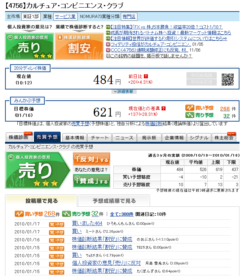Open the サービス業 industry link

[x=65, y=16]
